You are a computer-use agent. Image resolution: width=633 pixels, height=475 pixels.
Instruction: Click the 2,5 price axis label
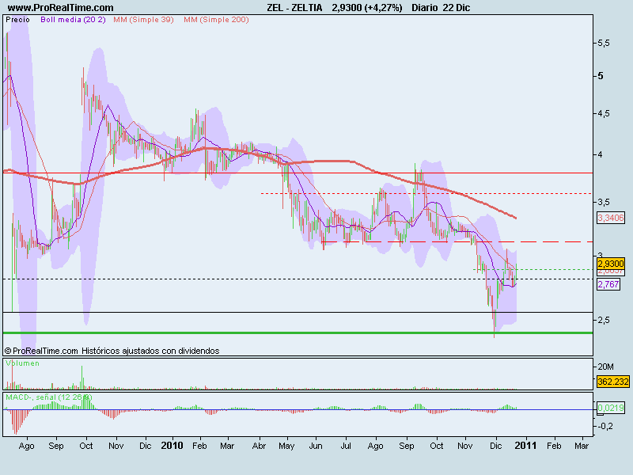(x=604, y=320)
